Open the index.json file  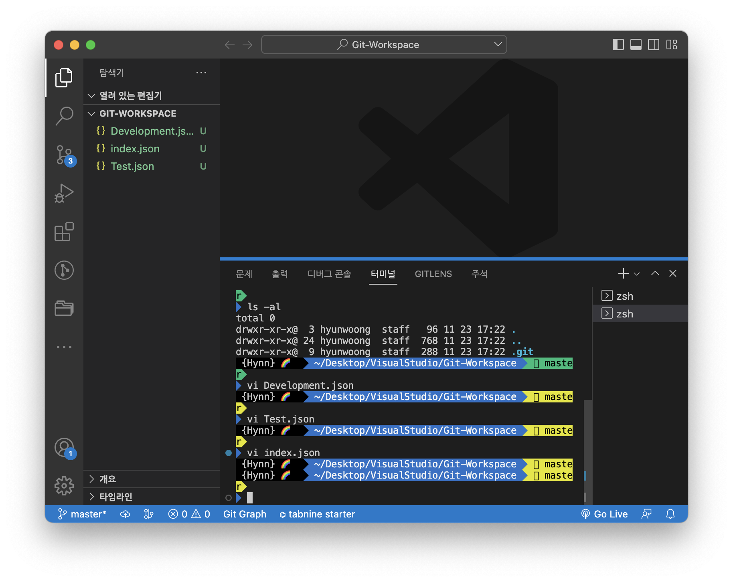point(152,149)
